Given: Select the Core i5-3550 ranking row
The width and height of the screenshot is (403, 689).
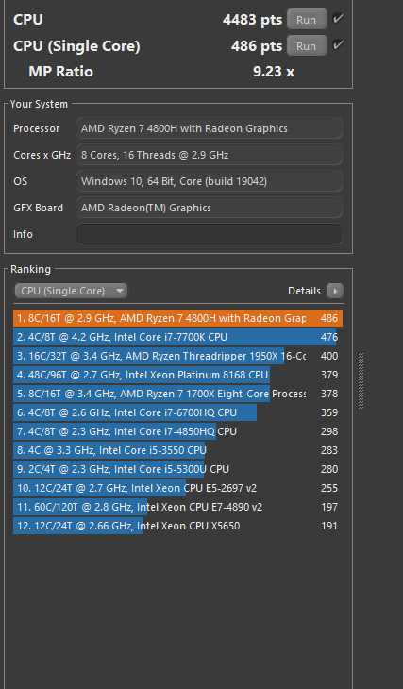Looking at the screenshot, I should tap(178, 450).
